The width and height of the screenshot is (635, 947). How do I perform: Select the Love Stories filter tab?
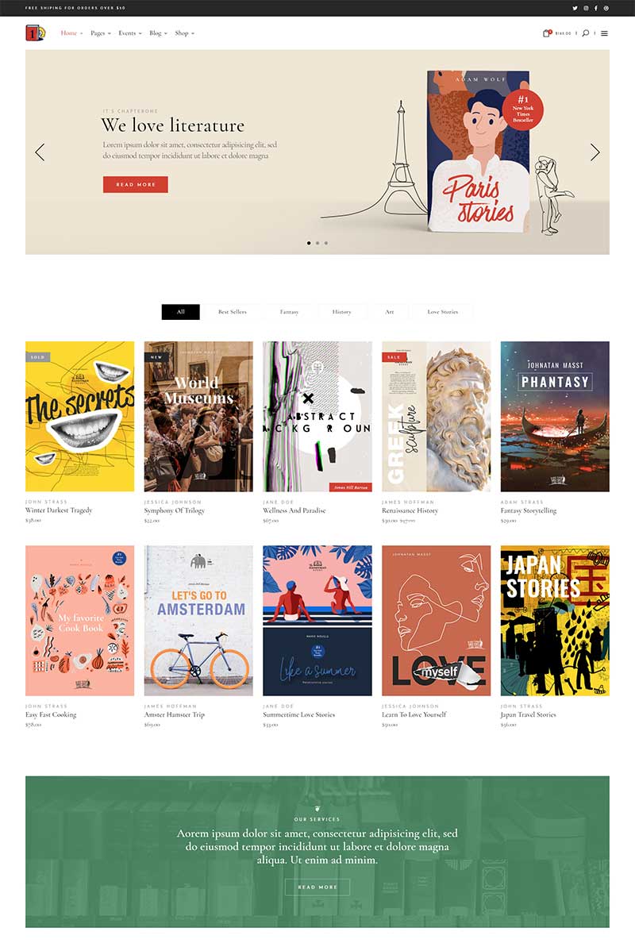tap(442, 312)
